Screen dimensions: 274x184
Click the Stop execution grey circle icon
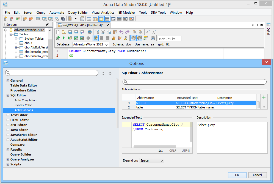click(88, 38)
